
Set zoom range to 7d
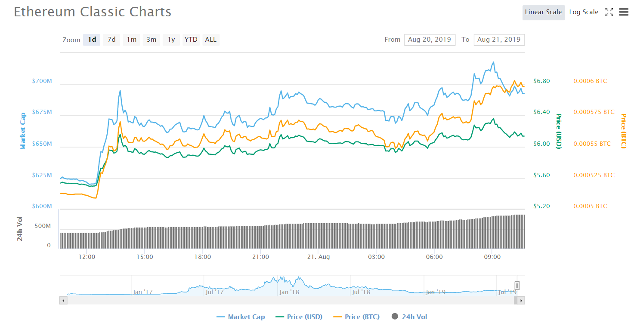click(111, 40)
